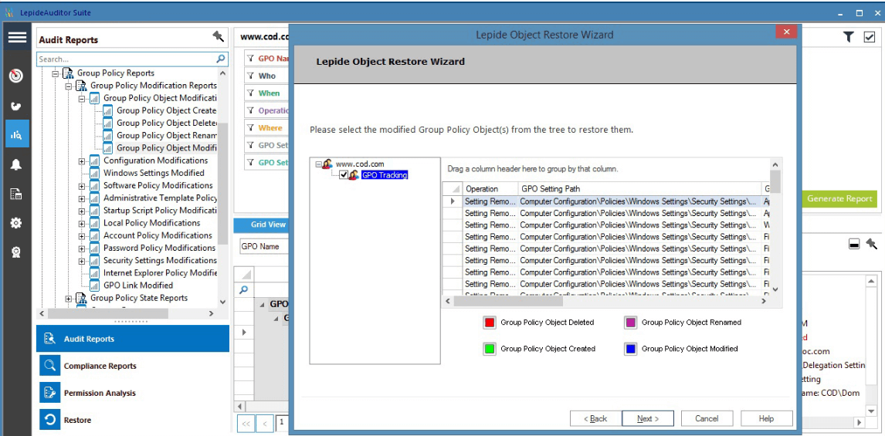Click the filter funnel icon at top right
Image resolution: width=885 pixels, height=436 pixels.
pyautogui.click(x=848, y=37)
